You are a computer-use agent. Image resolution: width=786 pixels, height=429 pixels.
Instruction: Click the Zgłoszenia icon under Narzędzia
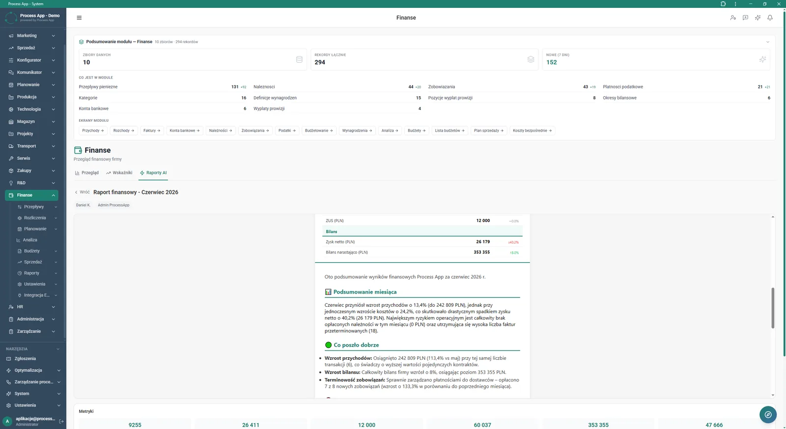click(x=8, y=359)
